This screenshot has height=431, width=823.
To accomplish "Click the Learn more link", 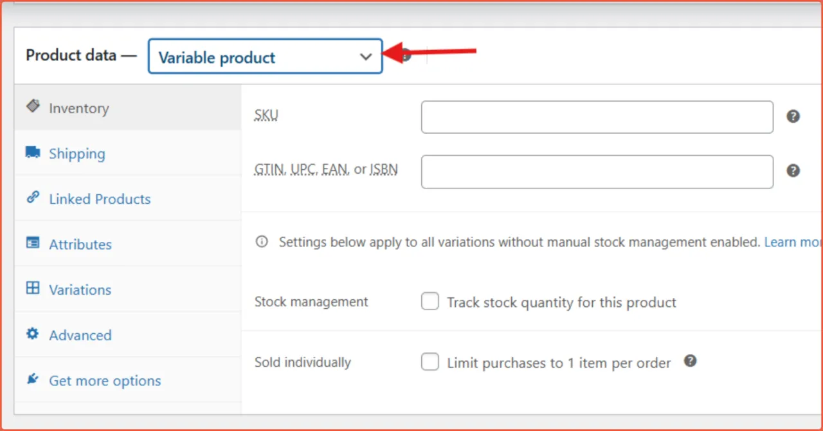I will [x=790, y=242].
